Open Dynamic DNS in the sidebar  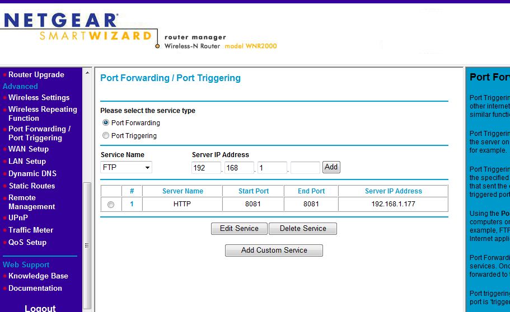[x=32, y=173]
